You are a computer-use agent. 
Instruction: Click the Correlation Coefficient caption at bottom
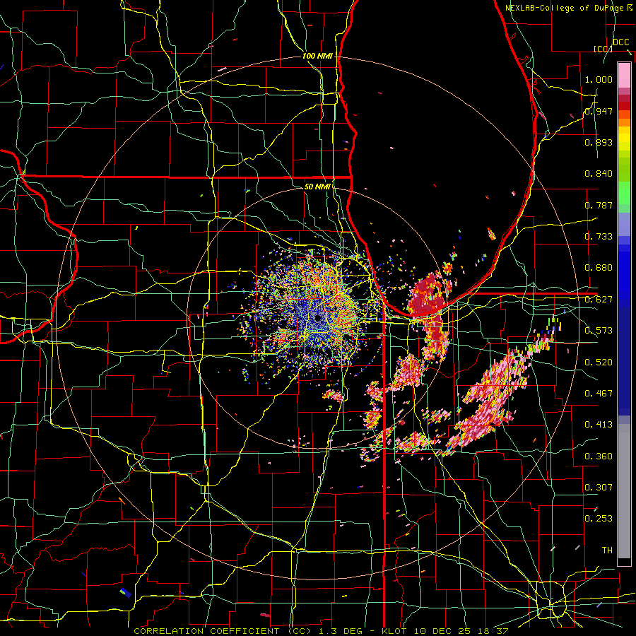[x=321, y=631]
